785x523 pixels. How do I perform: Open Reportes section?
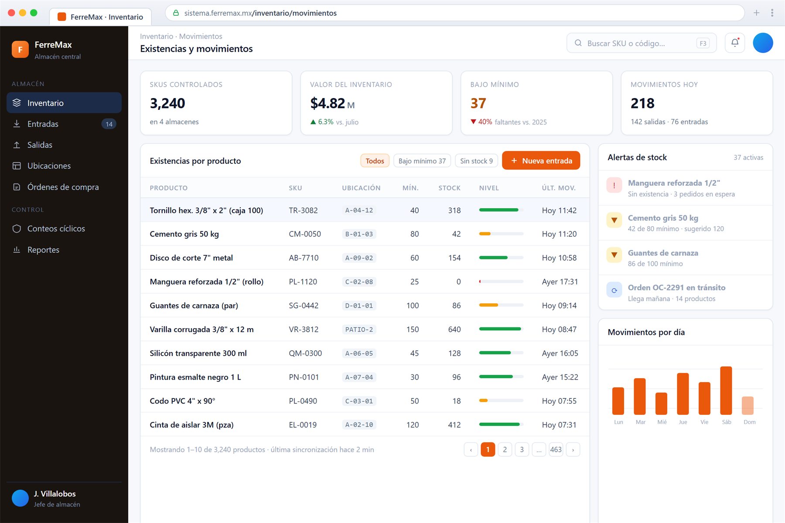[64, 250]
